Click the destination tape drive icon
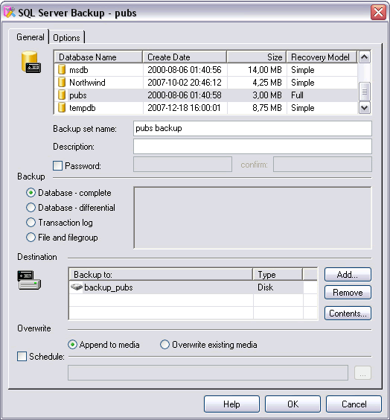 [29, 280]
